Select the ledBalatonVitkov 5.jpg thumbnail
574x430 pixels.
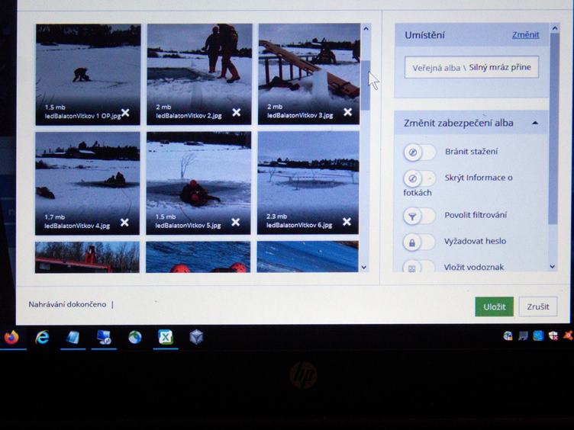[198, 183]
